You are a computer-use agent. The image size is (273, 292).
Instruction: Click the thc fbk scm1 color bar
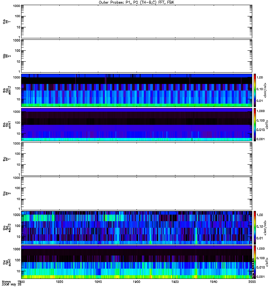point(255,262)
